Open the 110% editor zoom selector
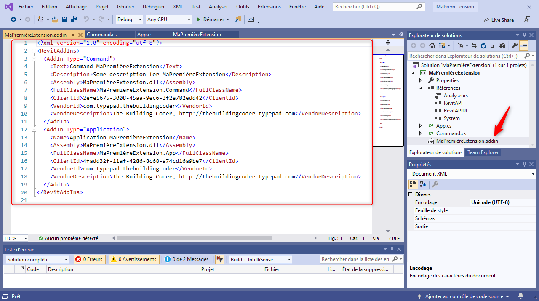 pyautogui.click(x=15, y=238)
